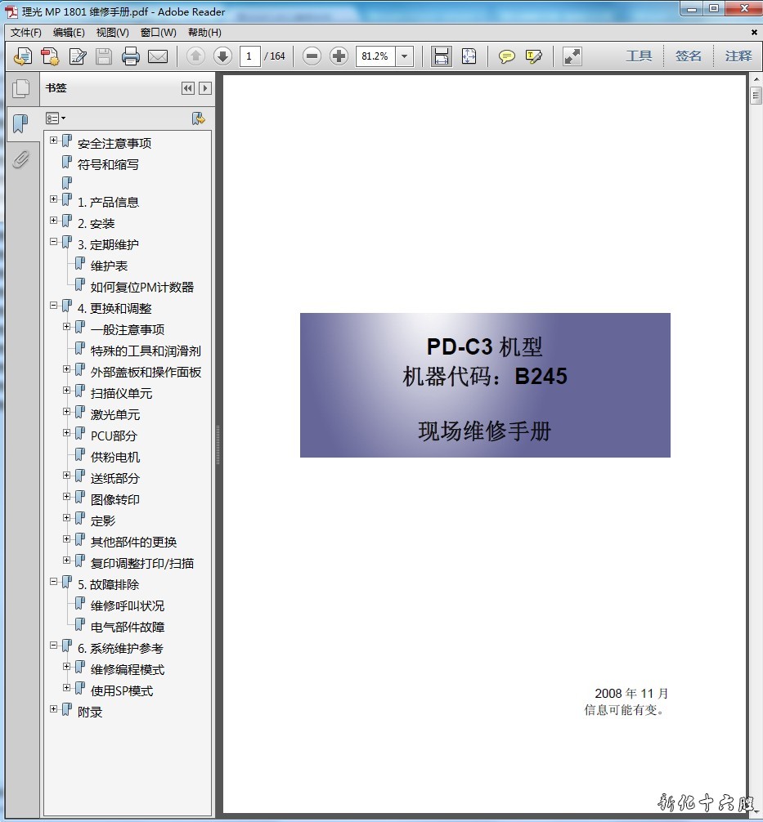Add a sticky note comment
The image size is (763, 822).
click(507, 56)
